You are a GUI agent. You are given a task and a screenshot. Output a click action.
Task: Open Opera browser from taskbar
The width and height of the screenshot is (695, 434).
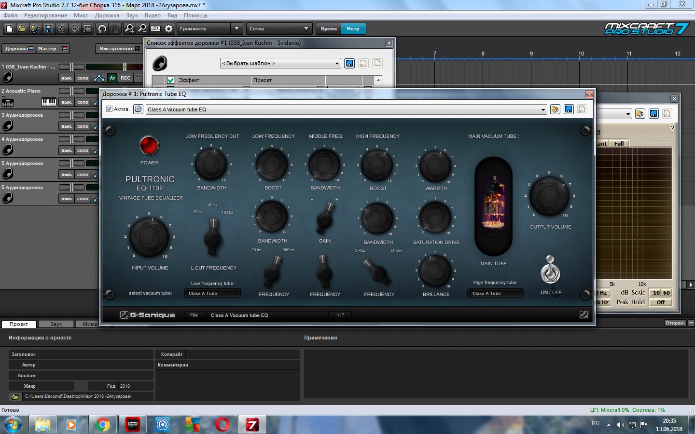(x=222, y=424)
